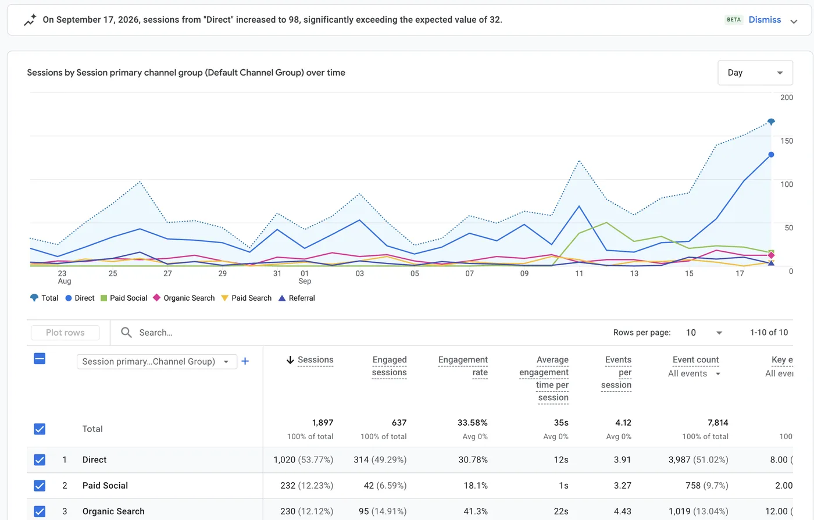Click the Paid Social row label
The image size is (814, 520).
coord(105,486)
